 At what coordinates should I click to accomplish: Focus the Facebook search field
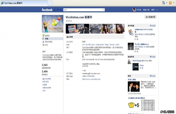(x=83, y=10)
